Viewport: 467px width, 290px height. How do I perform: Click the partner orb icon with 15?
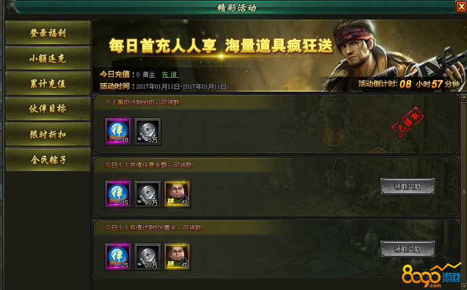click(118, 194)
